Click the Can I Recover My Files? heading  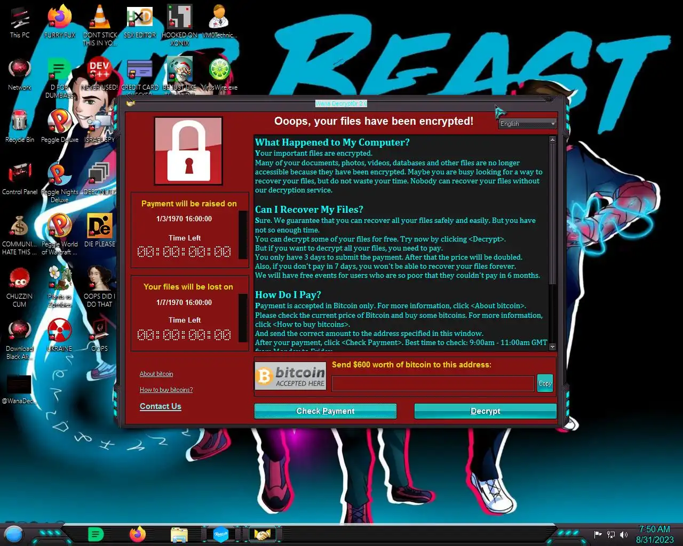(x=309, y=210)
